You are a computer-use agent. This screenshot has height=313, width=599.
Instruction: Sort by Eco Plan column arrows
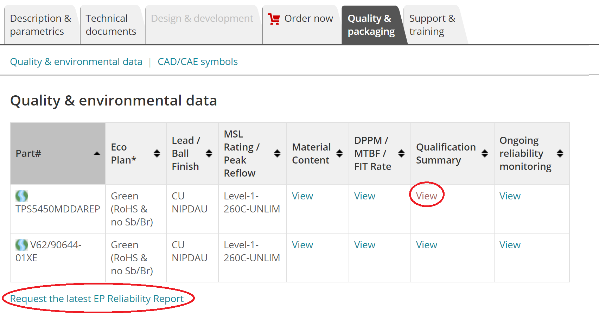pyautogui.click(x=157, y=153)
